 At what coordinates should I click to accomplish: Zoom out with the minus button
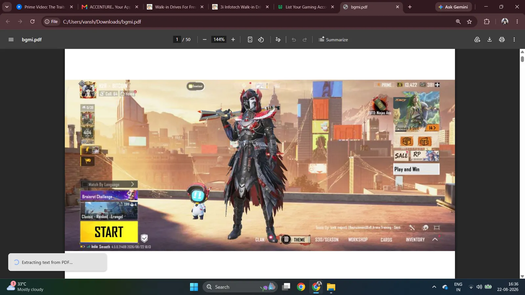point(205,39)
